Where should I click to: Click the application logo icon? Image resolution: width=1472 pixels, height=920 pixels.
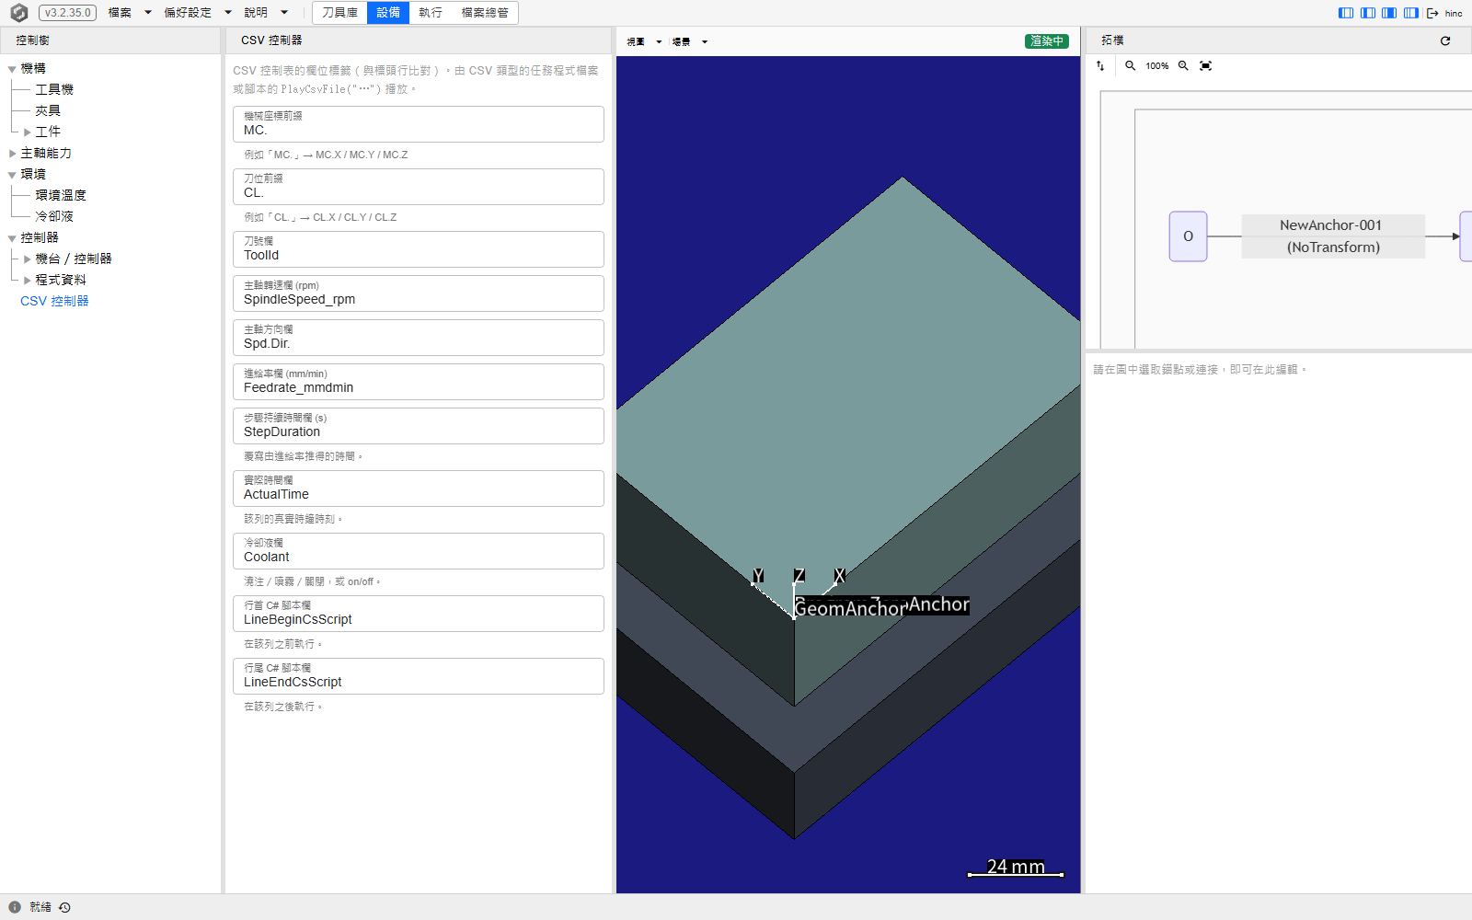(x=18, y=13)
